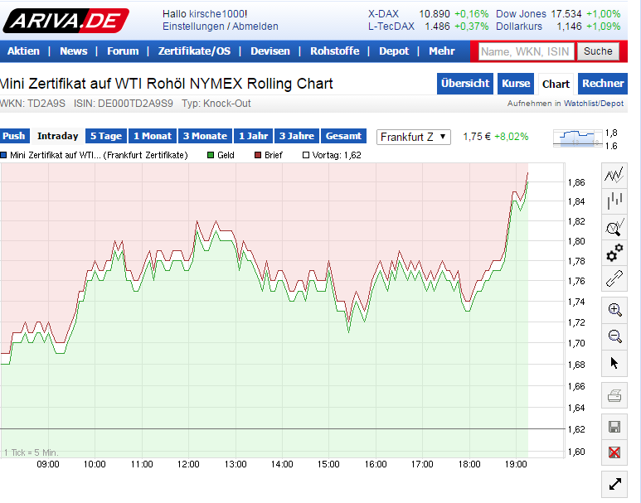Switch chart range to 1 Monat
The width and height of the screenshot is (641, 503).
[x=153, y=136]
